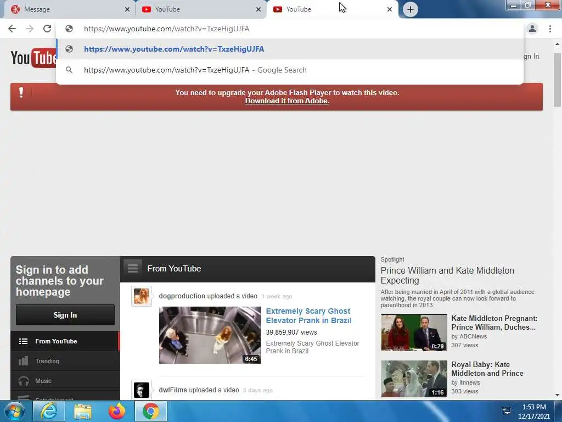The image size is (562, 422).
Task: Open ABCNews channel link
Action: 474,336
